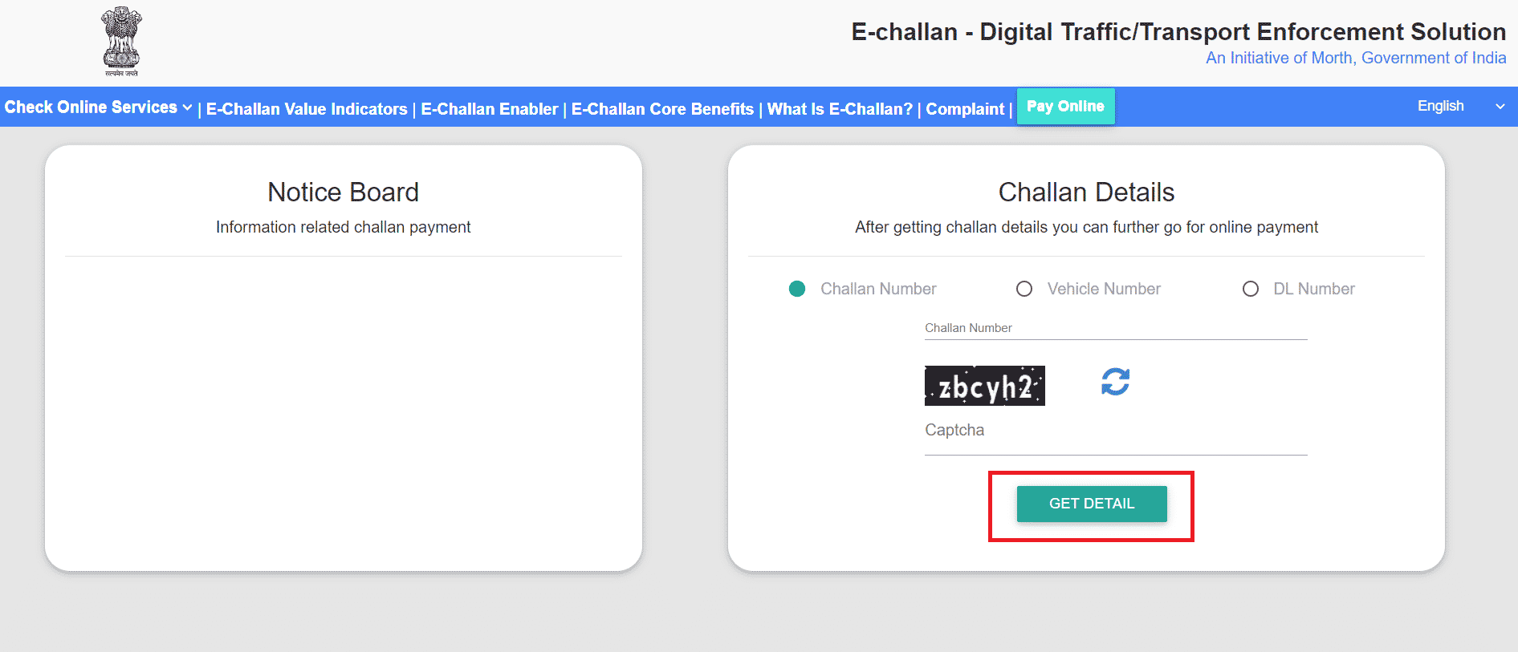Click the GET DETAIL button
Screen dimensions: 1518x652
click(x=1092, y=504)
